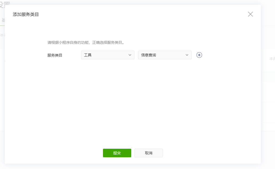Image resolution: width=275 pixels, height=169 pixels.
Task: Open the 信息查询 subcategory dropdown
Action: (x=165, y=55)
